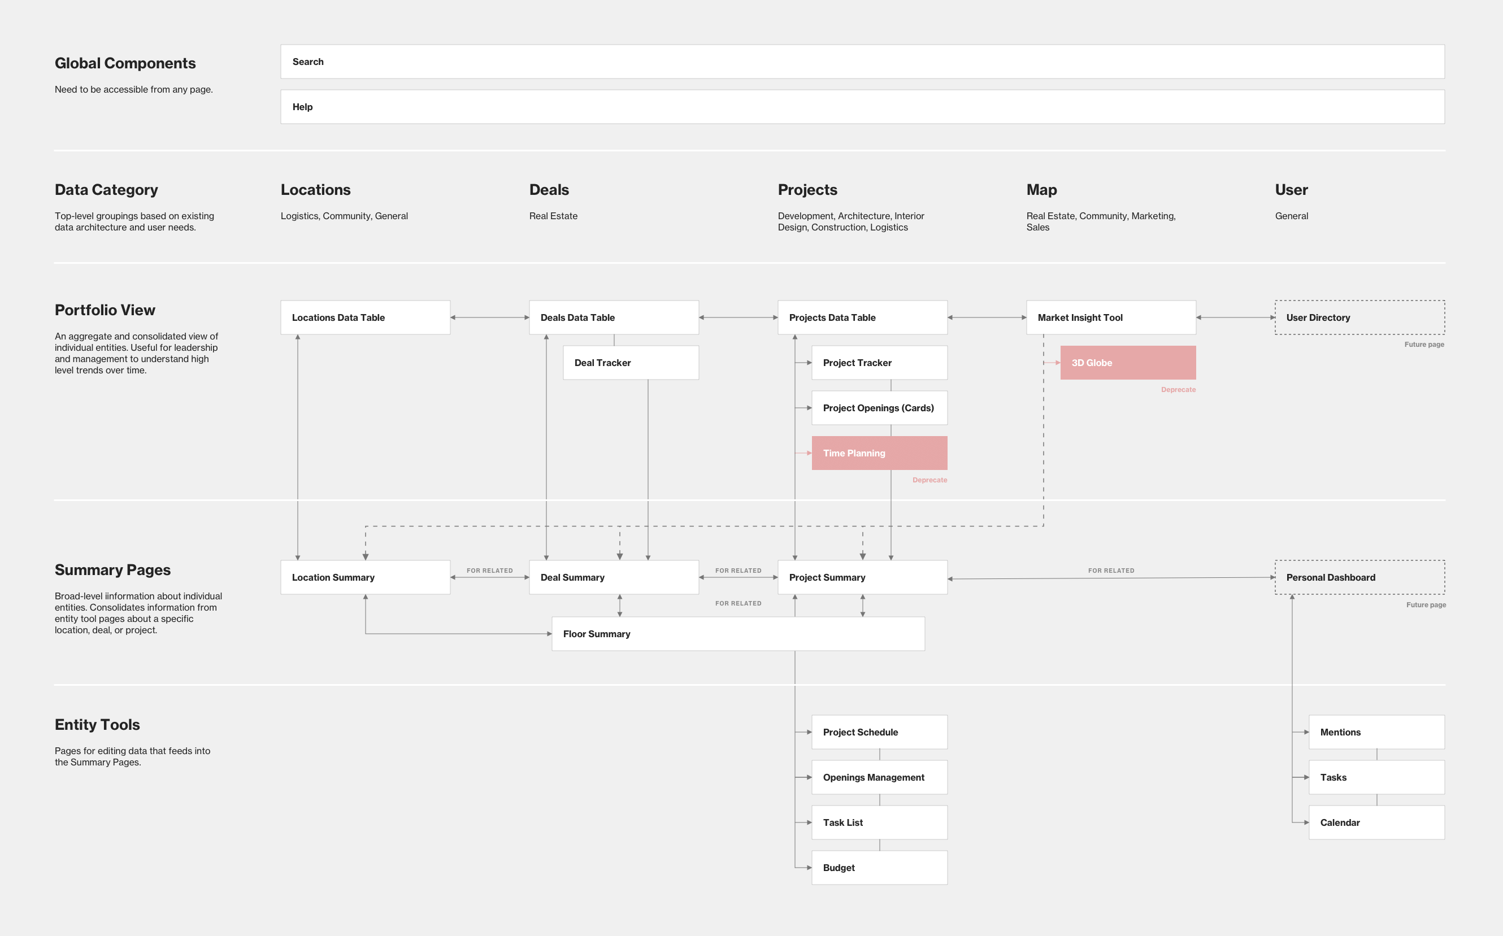Open the Location Summary node
Viewport: 1503px width, 936px height.
click(x=365, y=577)
